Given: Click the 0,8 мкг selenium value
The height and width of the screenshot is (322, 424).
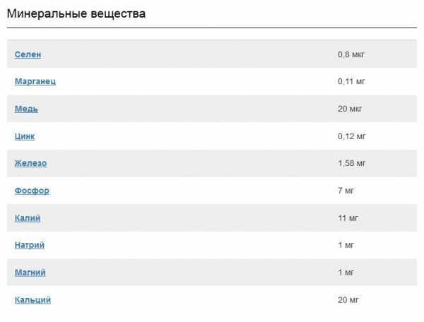Looking at the screenshot, I should point(351,54).
